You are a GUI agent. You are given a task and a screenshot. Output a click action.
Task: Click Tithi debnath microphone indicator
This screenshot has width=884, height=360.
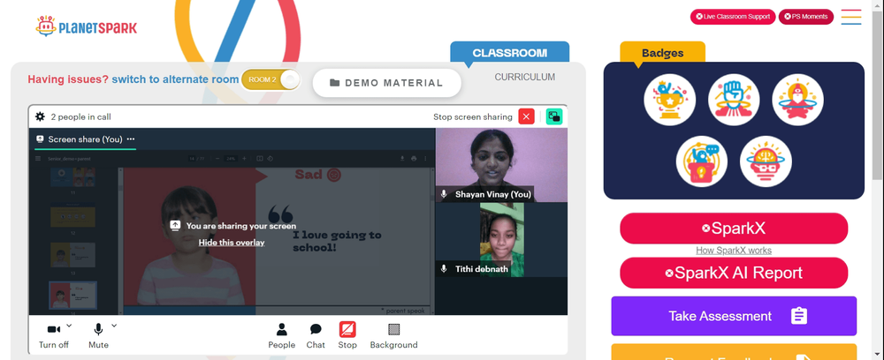pos(444,269)
